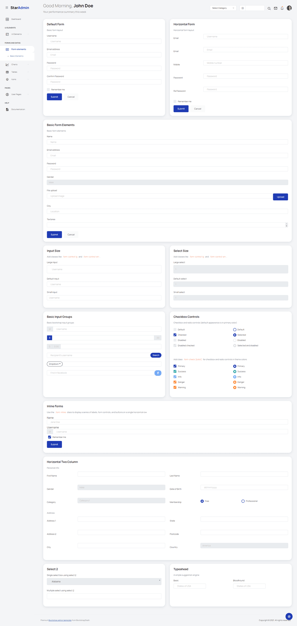Click the Dashboard grid icon in sidebar

tap(7, 19)
